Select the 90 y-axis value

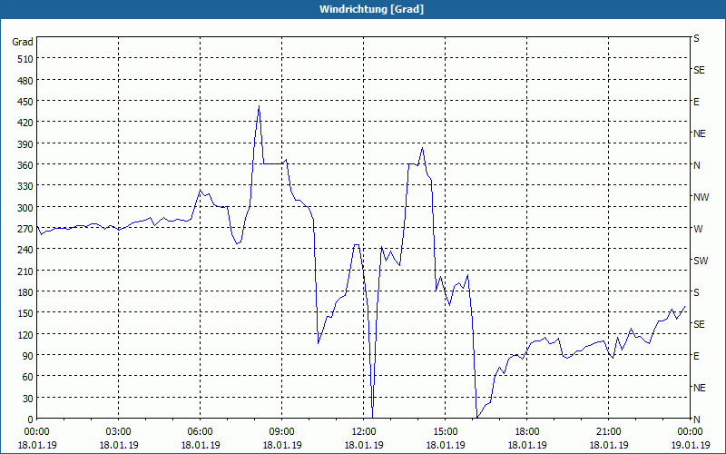[28, 356]
